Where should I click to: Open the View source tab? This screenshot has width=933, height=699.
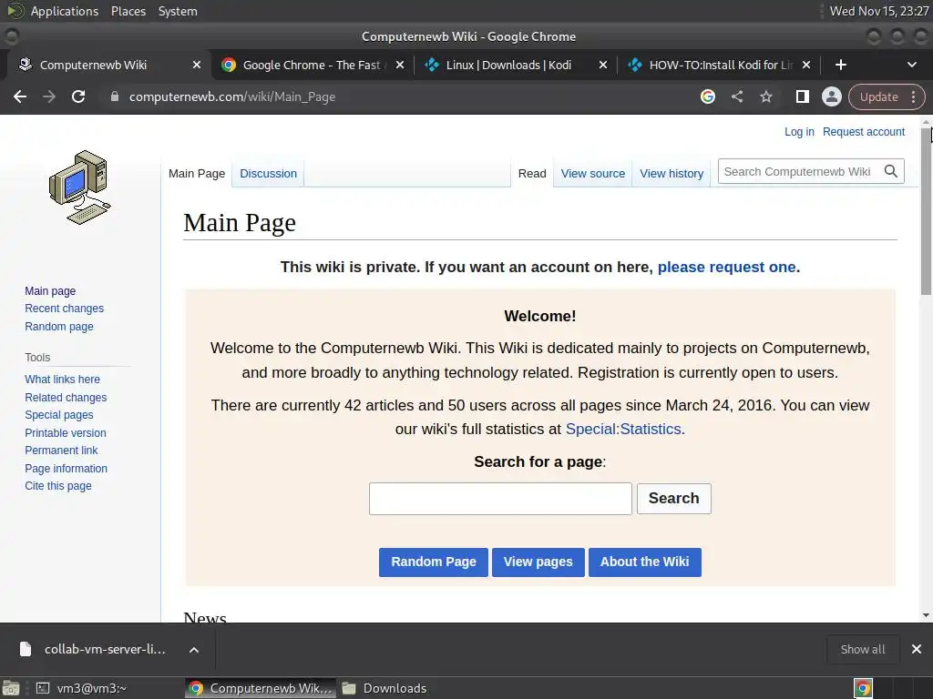coord(592,174)
